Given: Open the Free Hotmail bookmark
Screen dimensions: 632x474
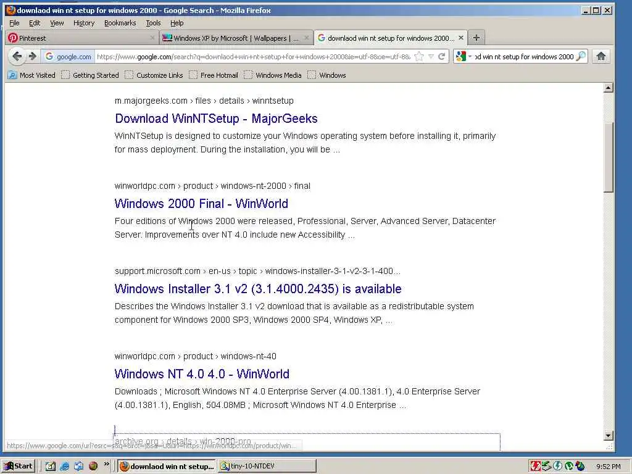Looking at the screenshot, I should click(x=214, y=75).
